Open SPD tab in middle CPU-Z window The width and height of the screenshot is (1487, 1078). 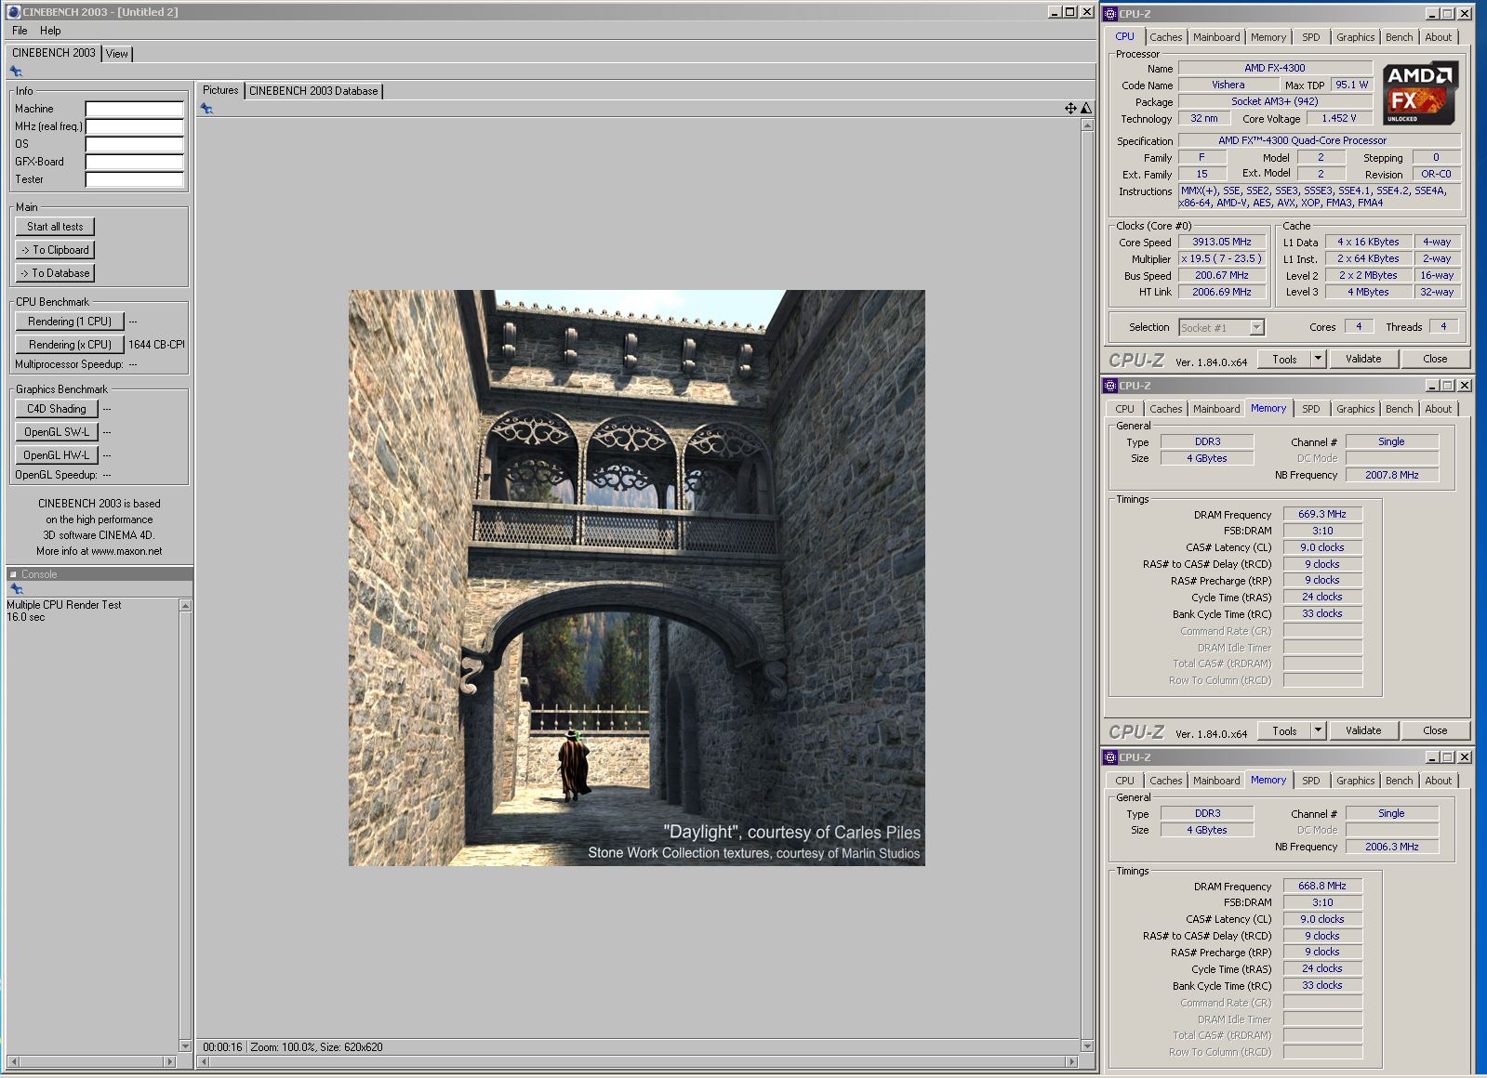tap(1311, 409)
